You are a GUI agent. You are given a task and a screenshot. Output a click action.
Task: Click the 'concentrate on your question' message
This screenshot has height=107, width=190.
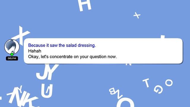[72, 57]
